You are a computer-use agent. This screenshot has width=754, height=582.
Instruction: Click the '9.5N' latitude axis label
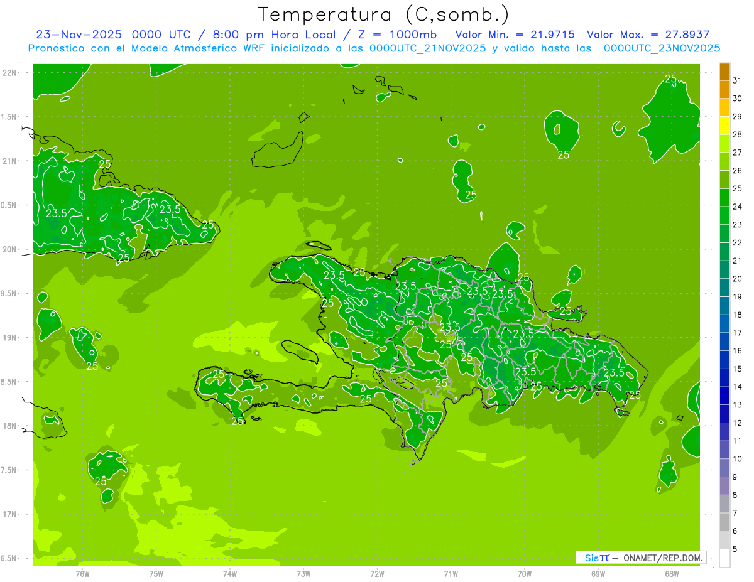[9, 293]
